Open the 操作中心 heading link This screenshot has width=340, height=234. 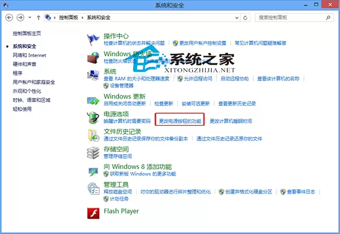point(116,36)
